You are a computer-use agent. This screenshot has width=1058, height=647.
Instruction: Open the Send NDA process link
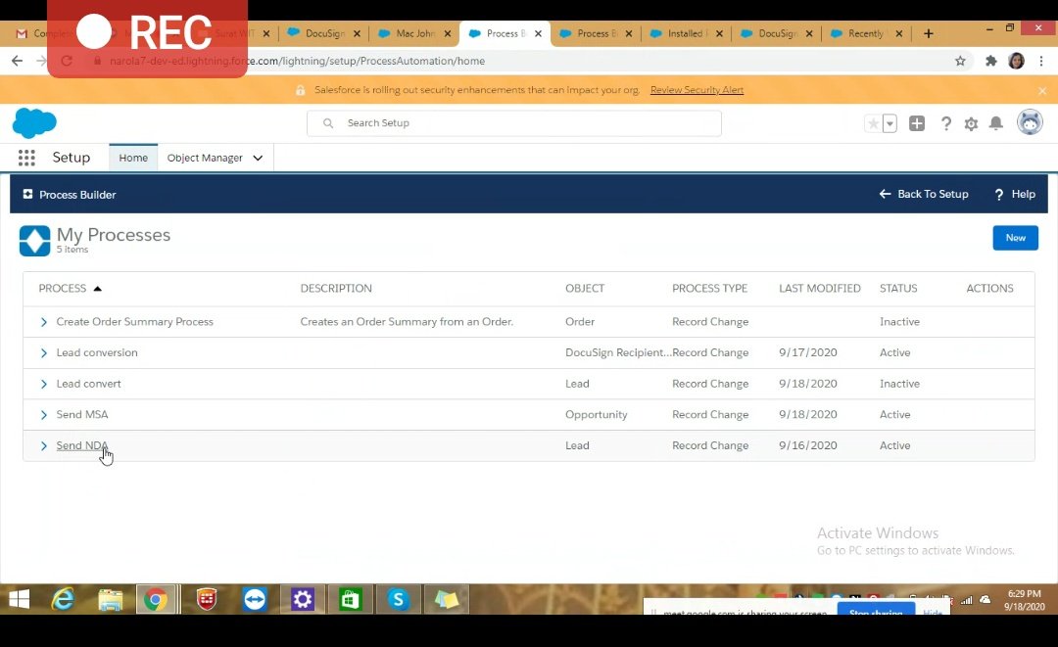coord(81,445)
